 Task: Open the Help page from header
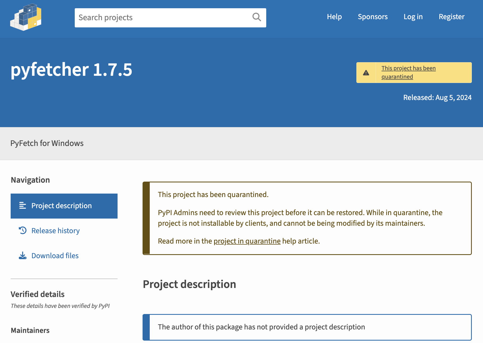334,17
